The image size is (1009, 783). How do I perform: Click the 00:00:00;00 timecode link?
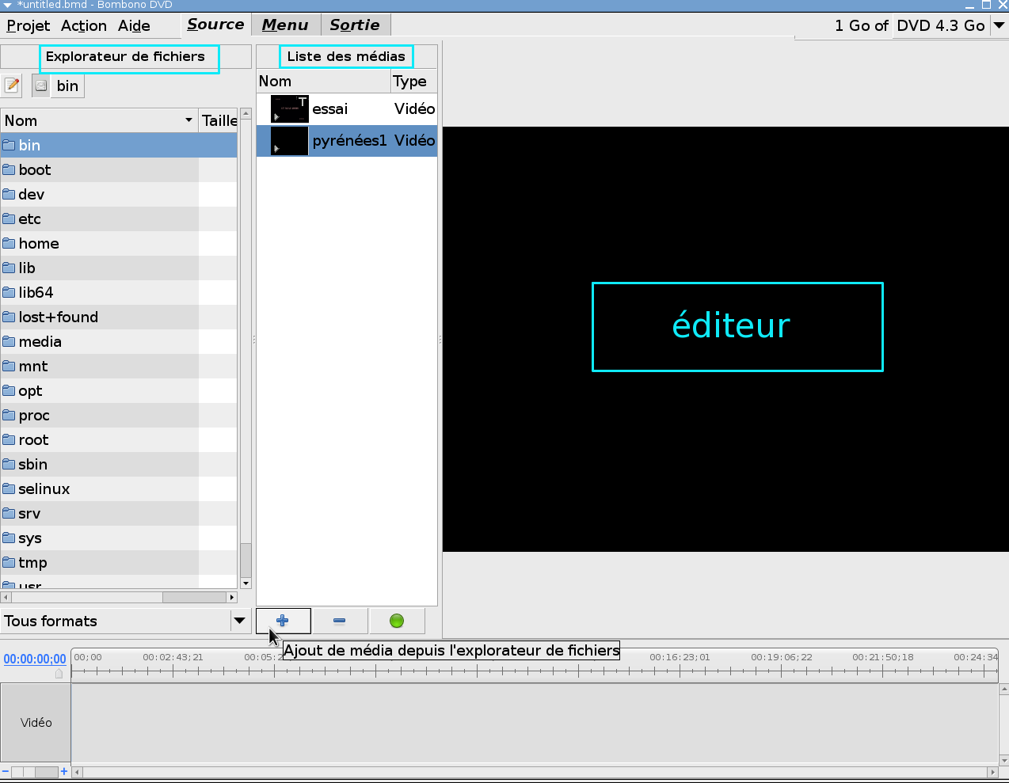[x=35, y=659]
